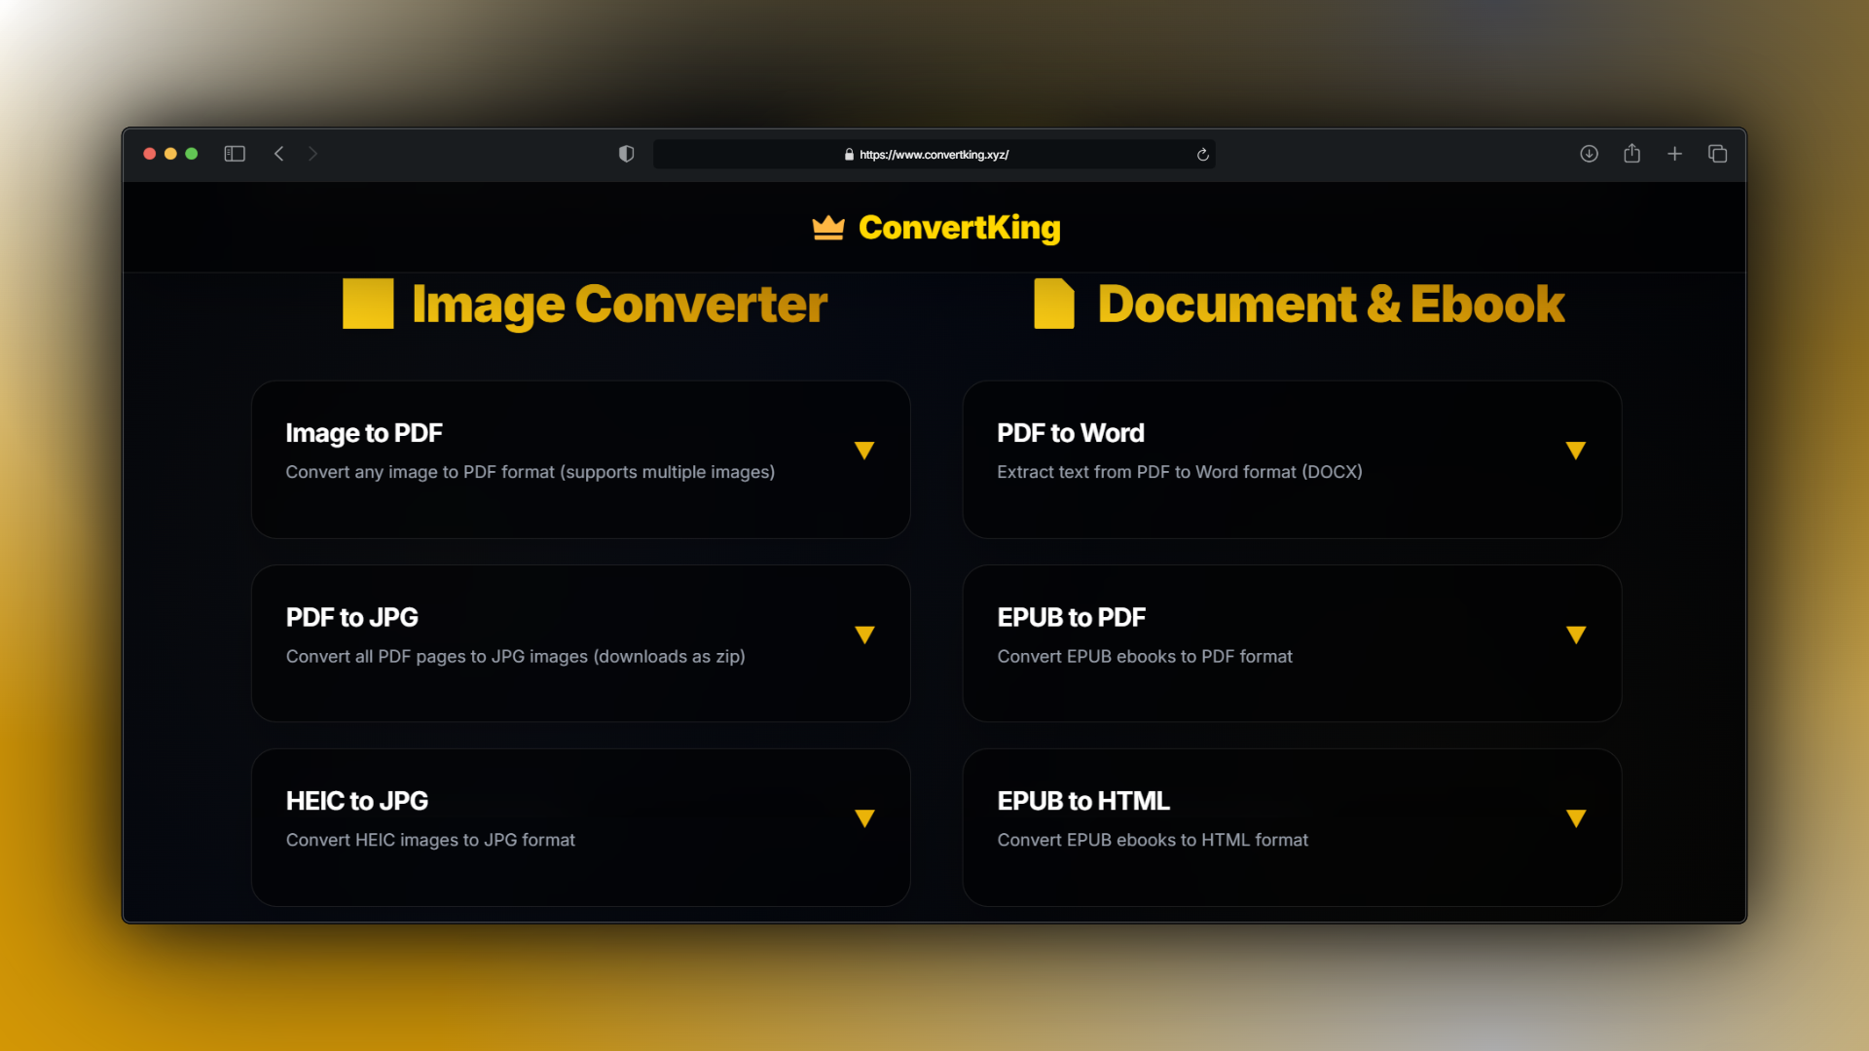Click the share icon in toolbar
Screen dimensions: 1869x1051
point(1631,154)
